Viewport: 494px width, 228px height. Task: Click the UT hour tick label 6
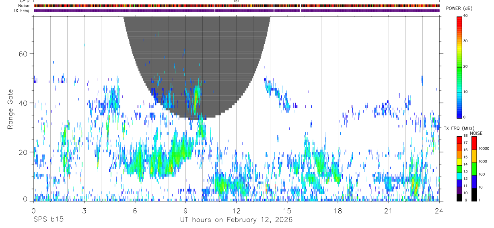pyautogui.click(x=135, y=211)
